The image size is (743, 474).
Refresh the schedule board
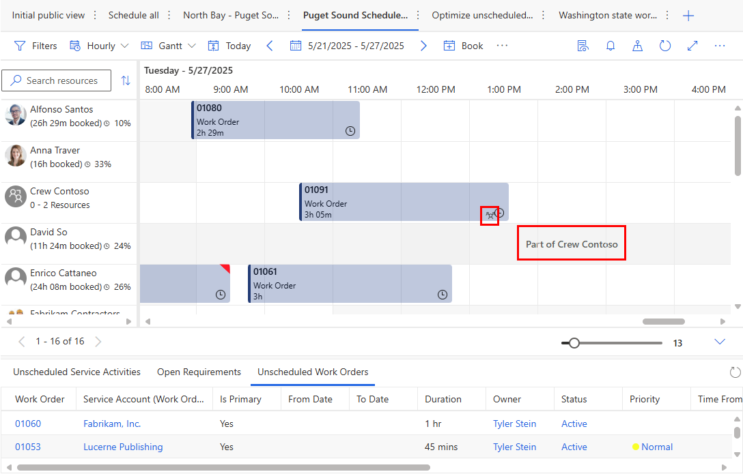click(x=664, y=46)
